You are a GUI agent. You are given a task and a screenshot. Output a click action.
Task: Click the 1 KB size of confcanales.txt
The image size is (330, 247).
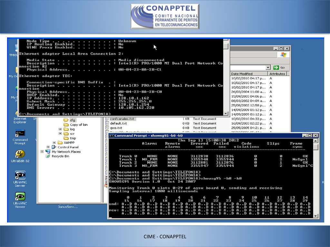click(x=186, y=119)
